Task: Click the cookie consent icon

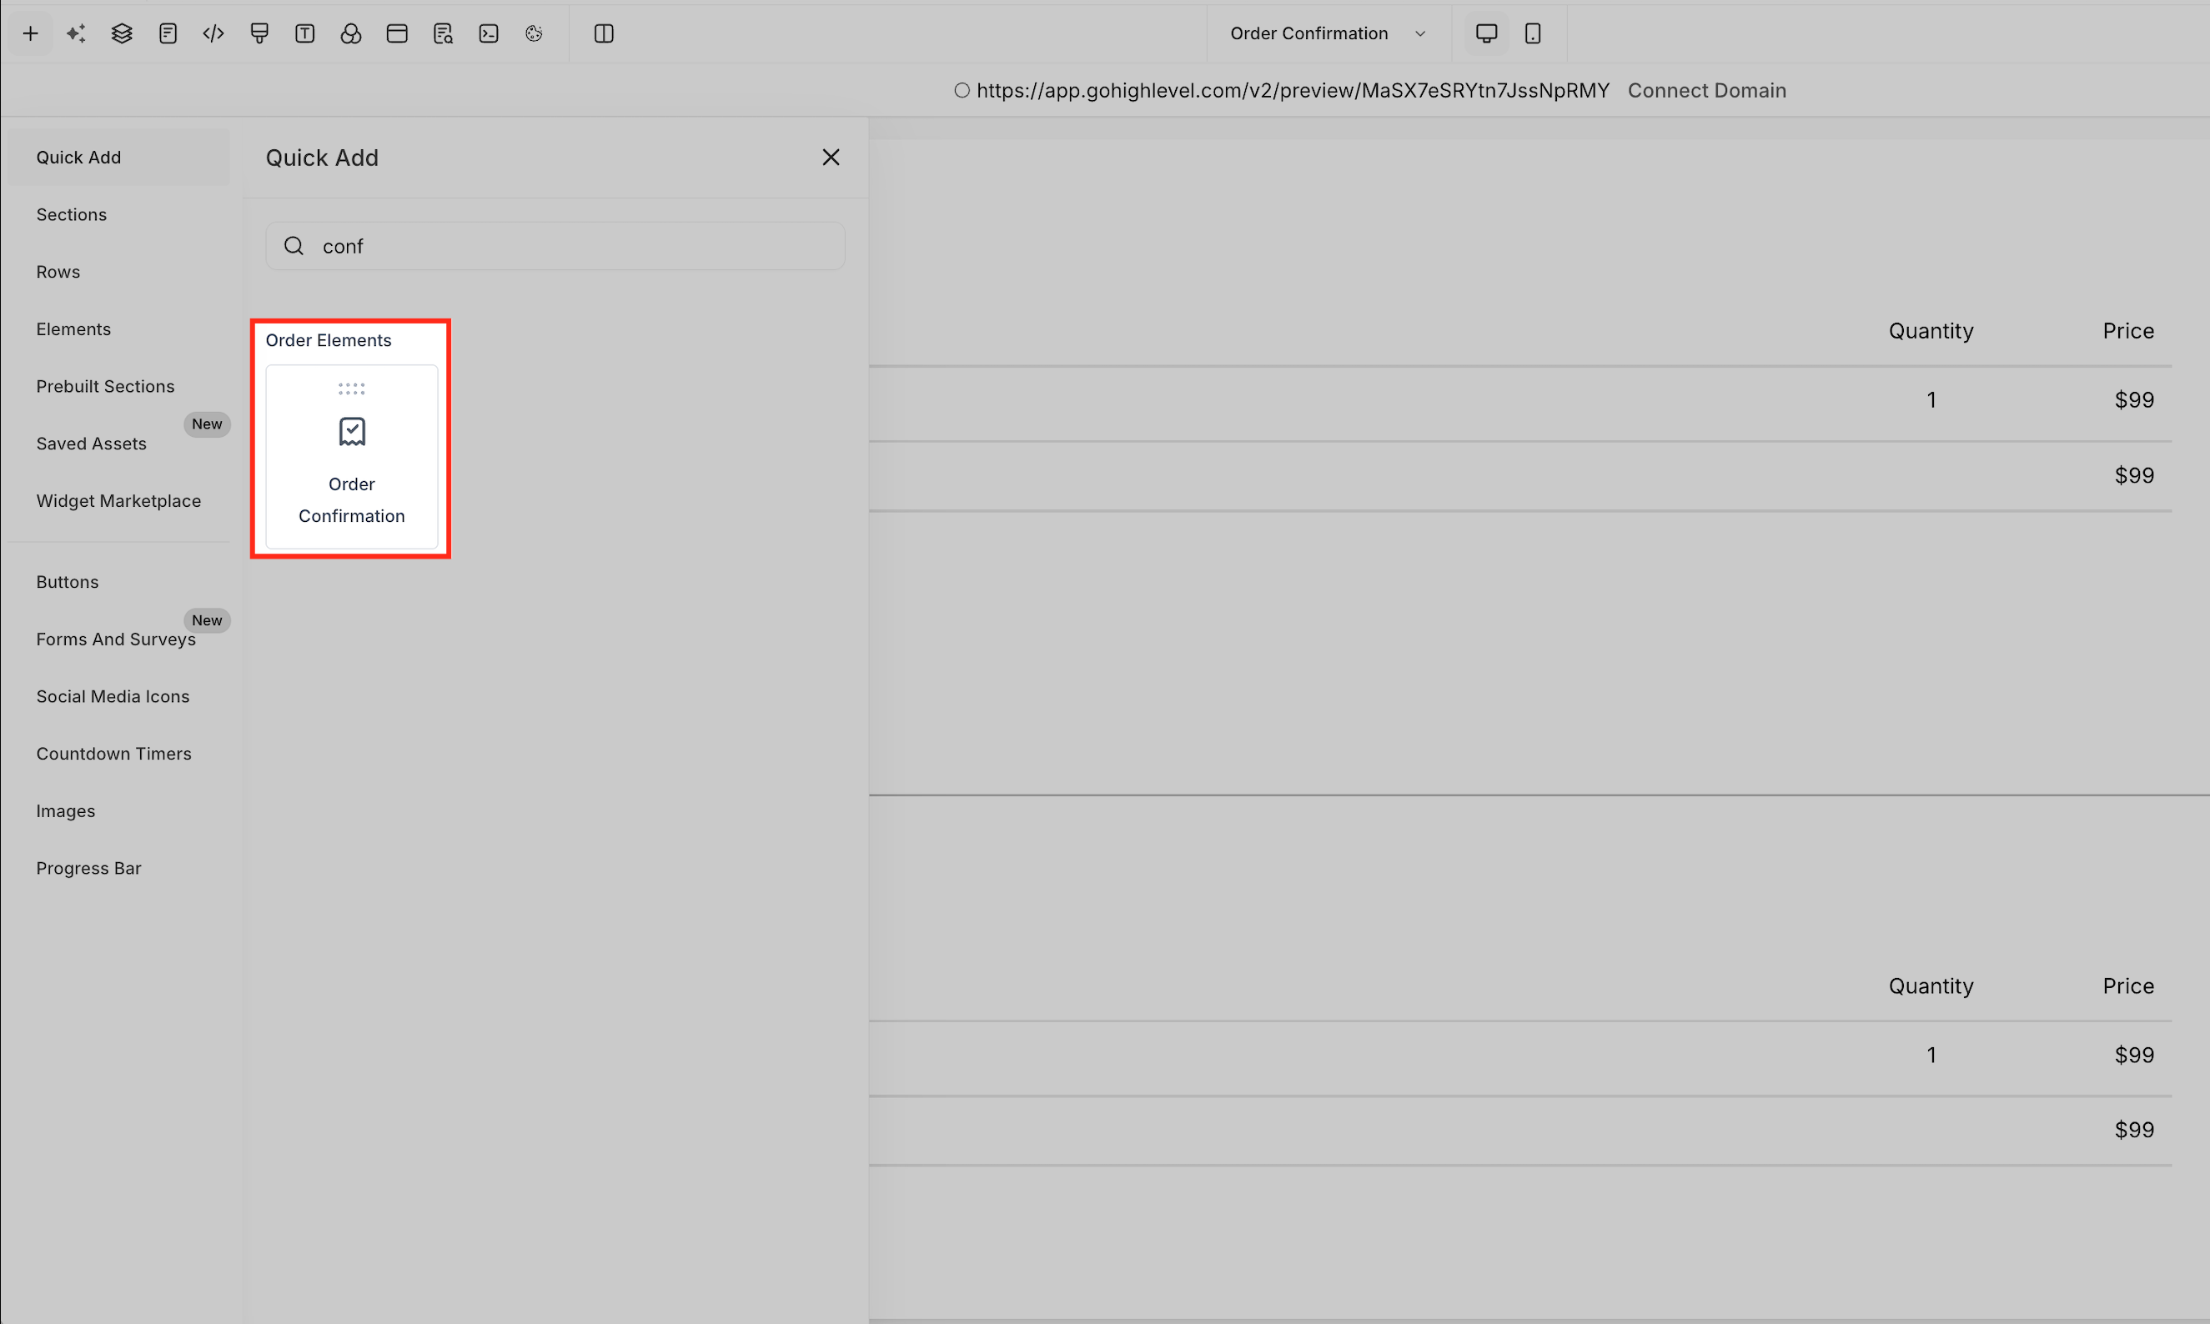Action: [x=535, y=34]
